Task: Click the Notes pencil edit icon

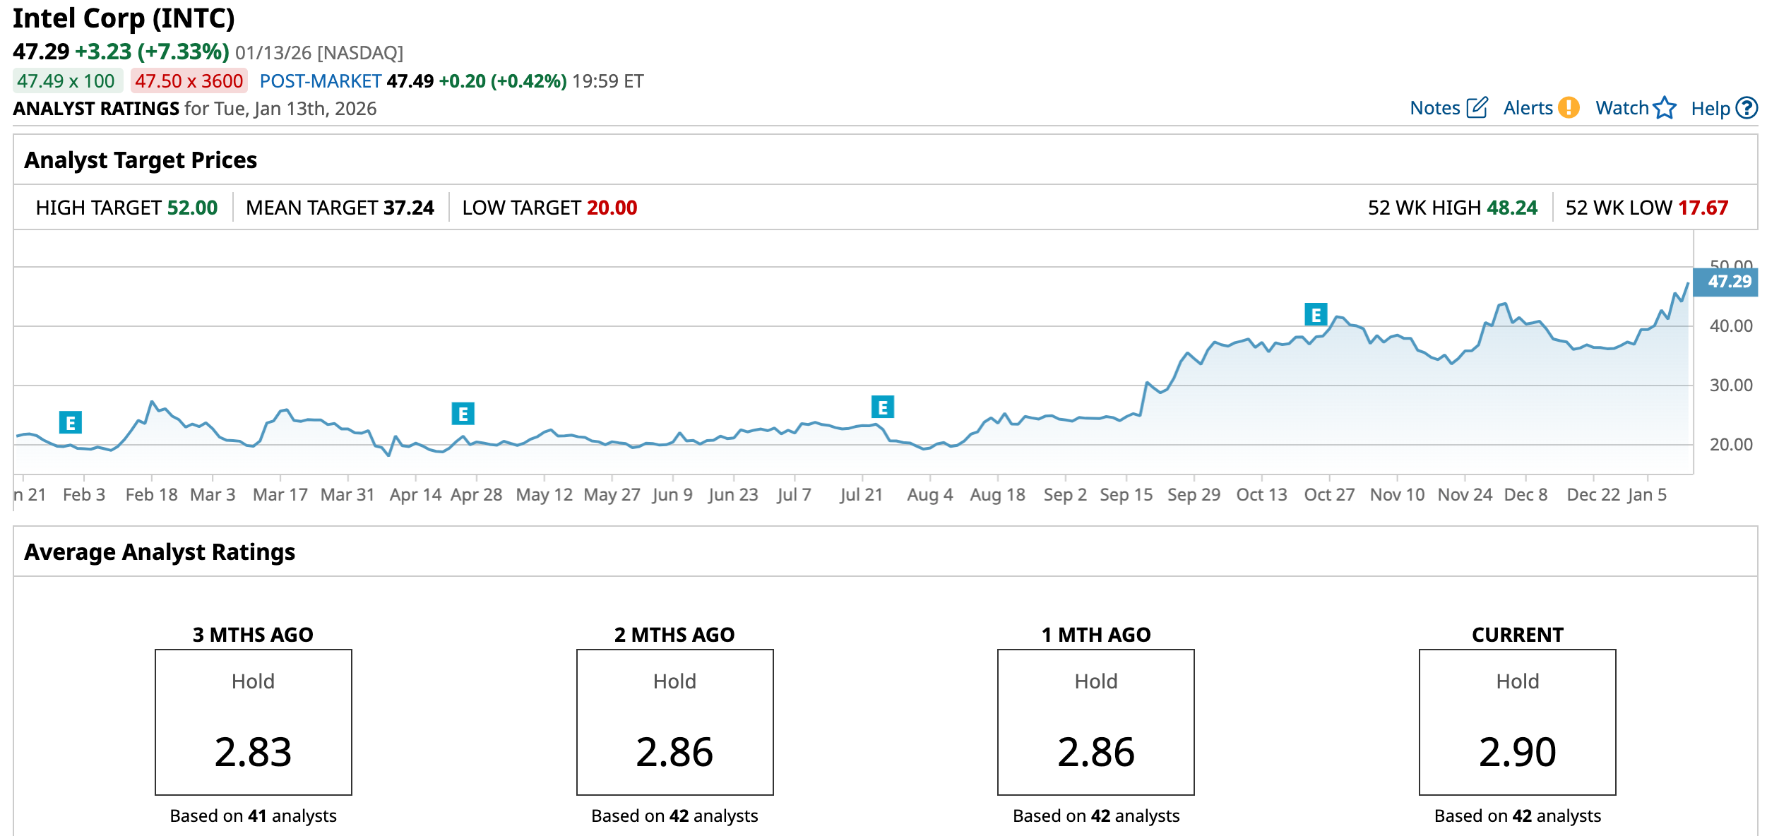Action: click(x=1477, y=107)
